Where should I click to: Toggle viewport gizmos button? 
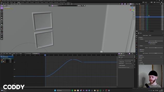pos(122,4)
